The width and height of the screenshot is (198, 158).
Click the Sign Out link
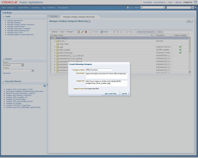click(x=179, y=2)
